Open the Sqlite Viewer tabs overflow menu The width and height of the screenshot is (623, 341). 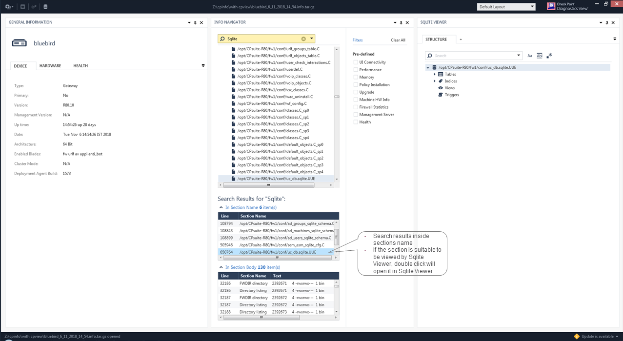[x=615, y=39]
